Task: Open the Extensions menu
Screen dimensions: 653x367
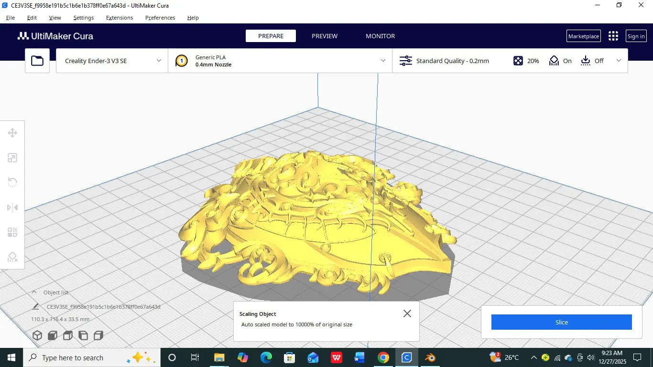Action: [120, 18]
